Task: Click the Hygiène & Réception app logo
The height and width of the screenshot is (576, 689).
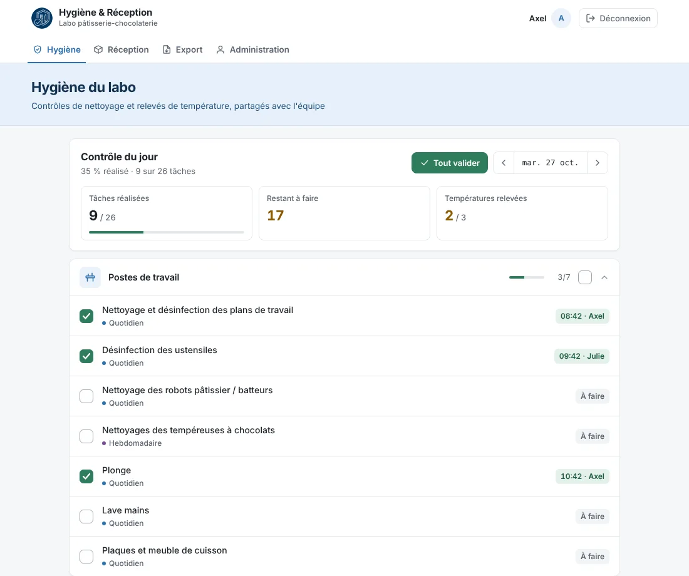Action: click(x=42, y=18)
